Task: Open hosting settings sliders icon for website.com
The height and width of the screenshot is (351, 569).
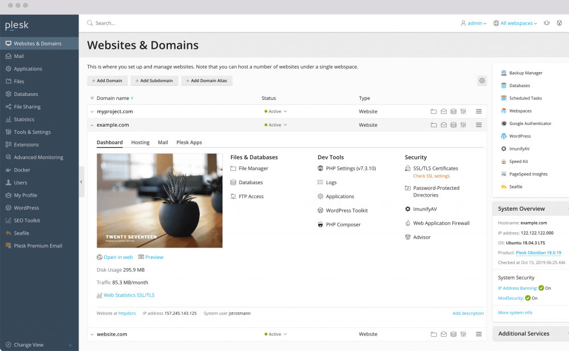Action: click(x=463, y=335)
